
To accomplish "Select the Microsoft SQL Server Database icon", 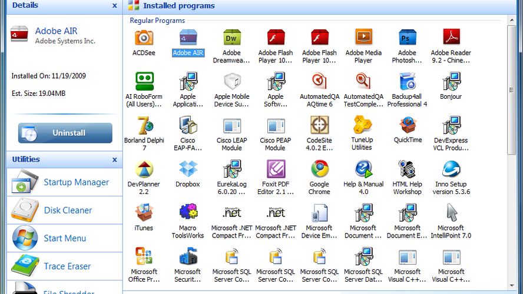I will point(363,256).
